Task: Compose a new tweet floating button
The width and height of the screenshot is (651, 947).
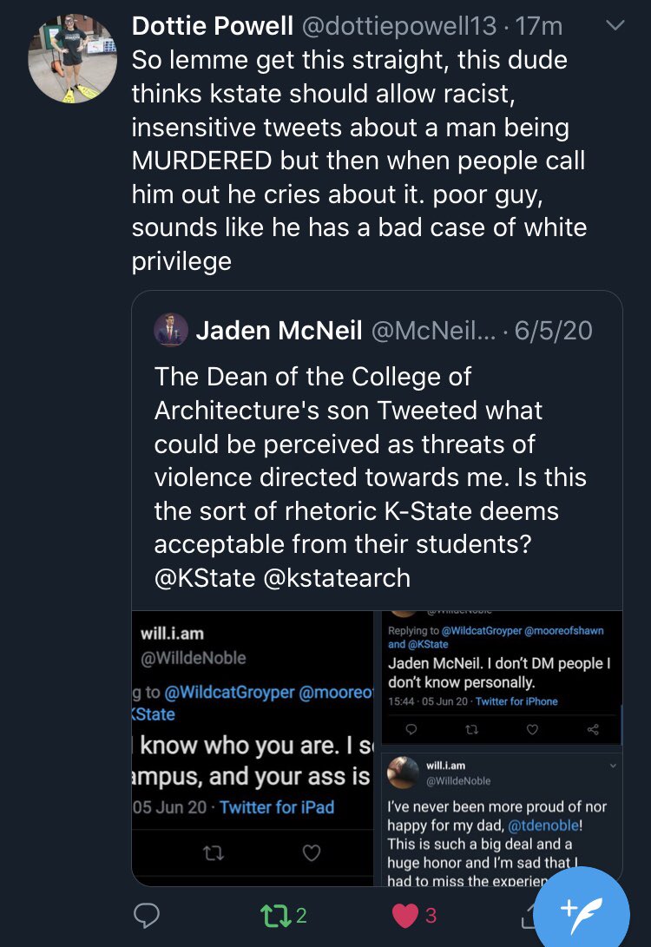Action: 582,908
